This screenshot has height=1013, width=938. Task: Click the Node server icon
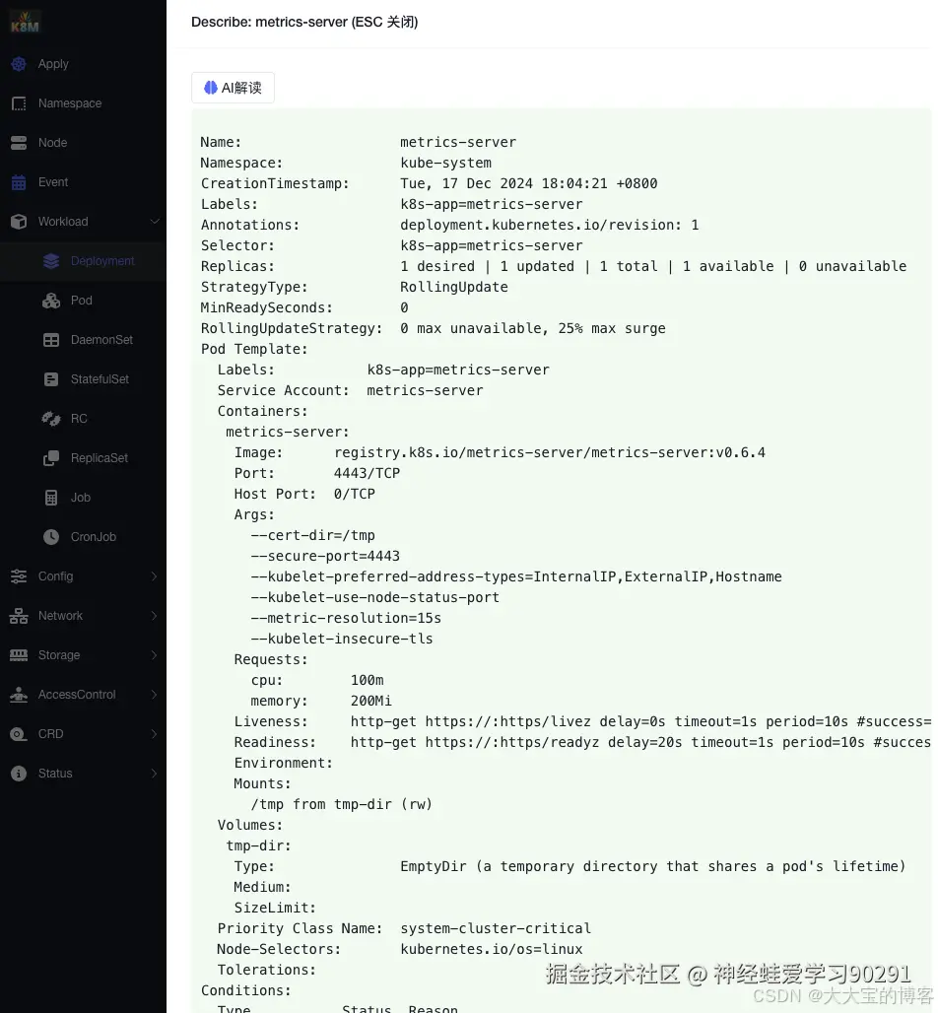pos(19,143)
